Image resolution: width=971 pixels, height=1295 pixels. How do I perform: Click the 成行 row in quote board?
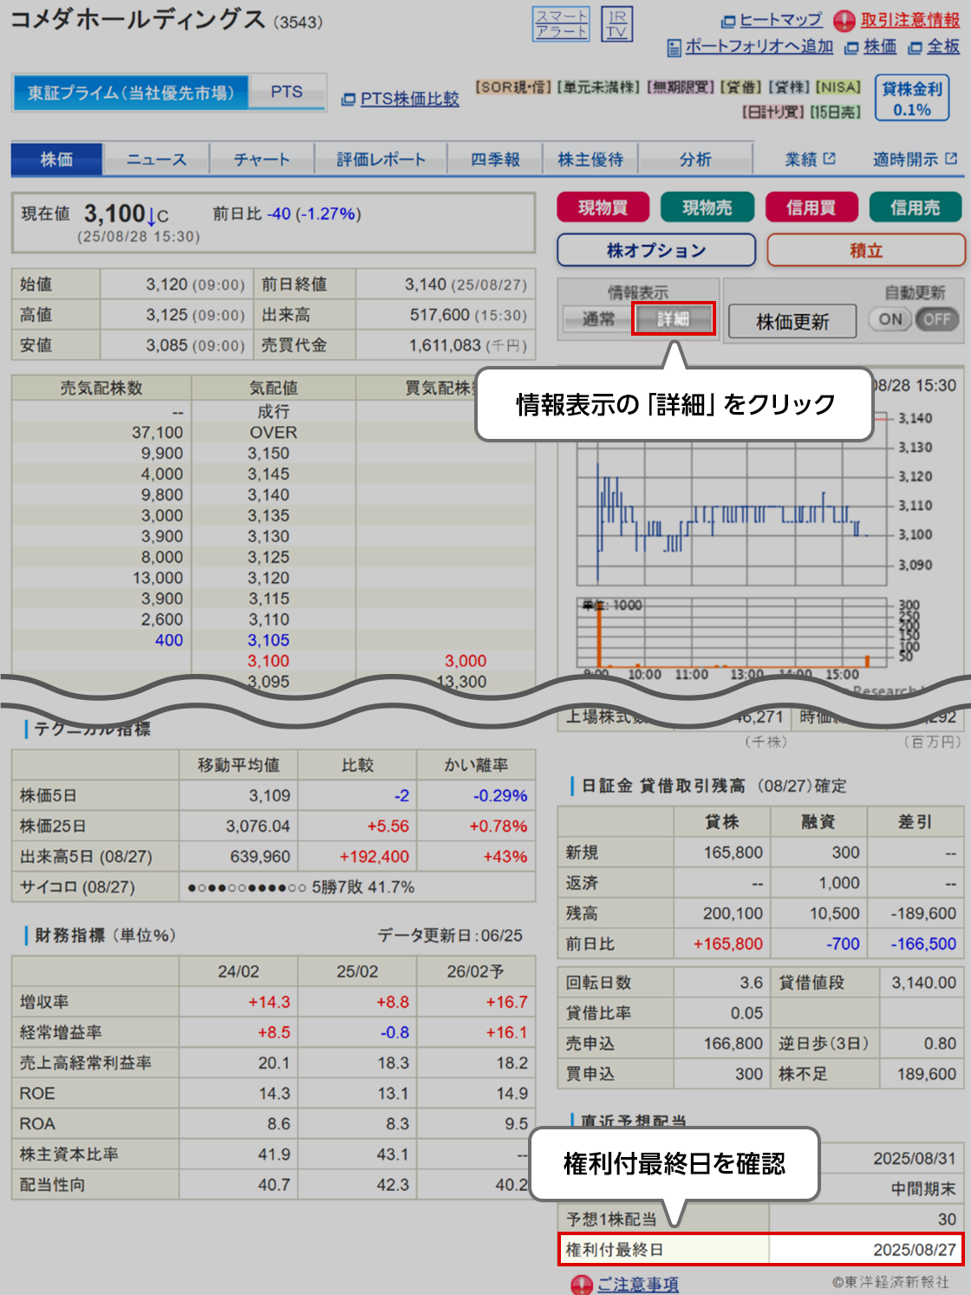point(273,411)
